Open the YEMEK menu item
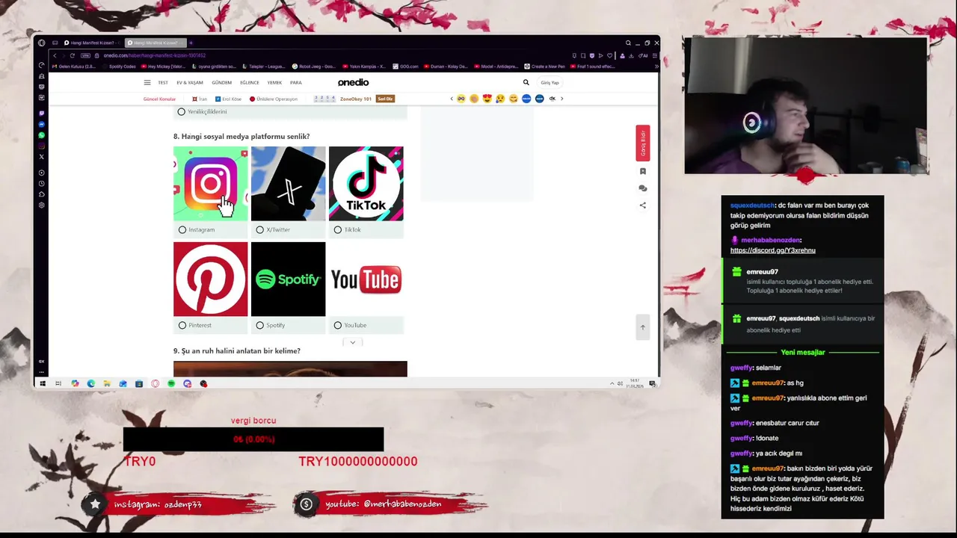This screenshot has width=957, height=538. [274, 82]
